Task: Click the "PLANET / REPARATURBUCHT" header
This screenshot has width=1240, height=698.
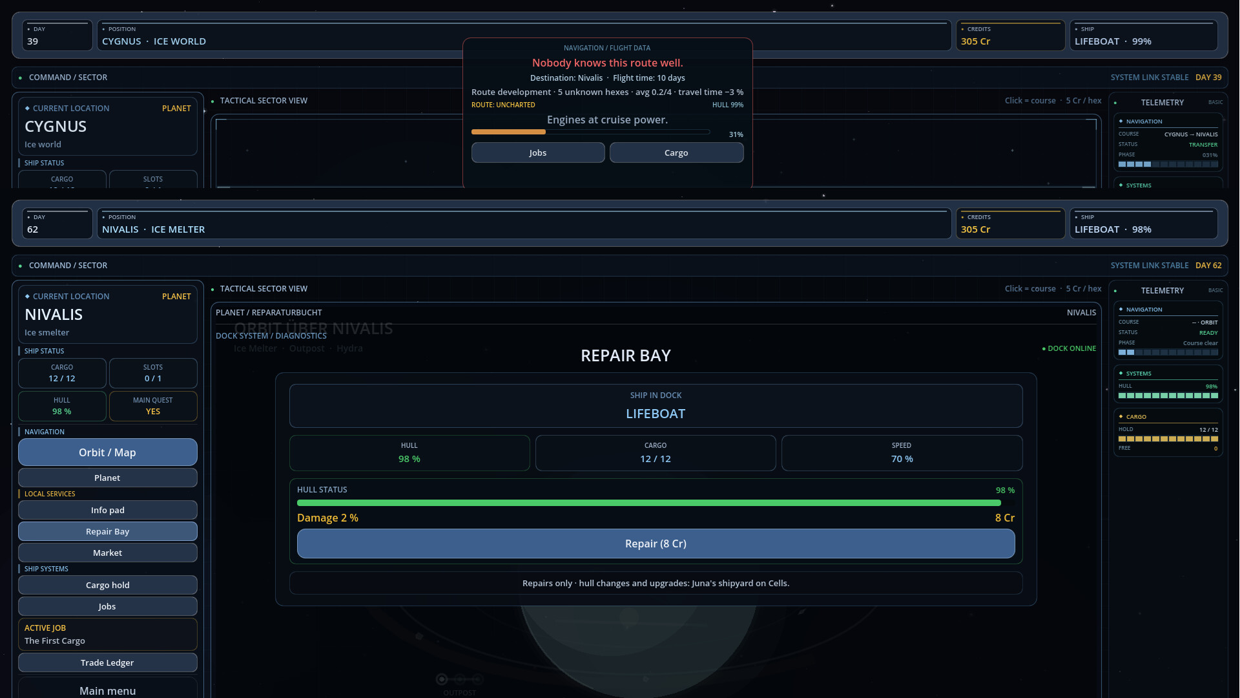Action: 269,313
